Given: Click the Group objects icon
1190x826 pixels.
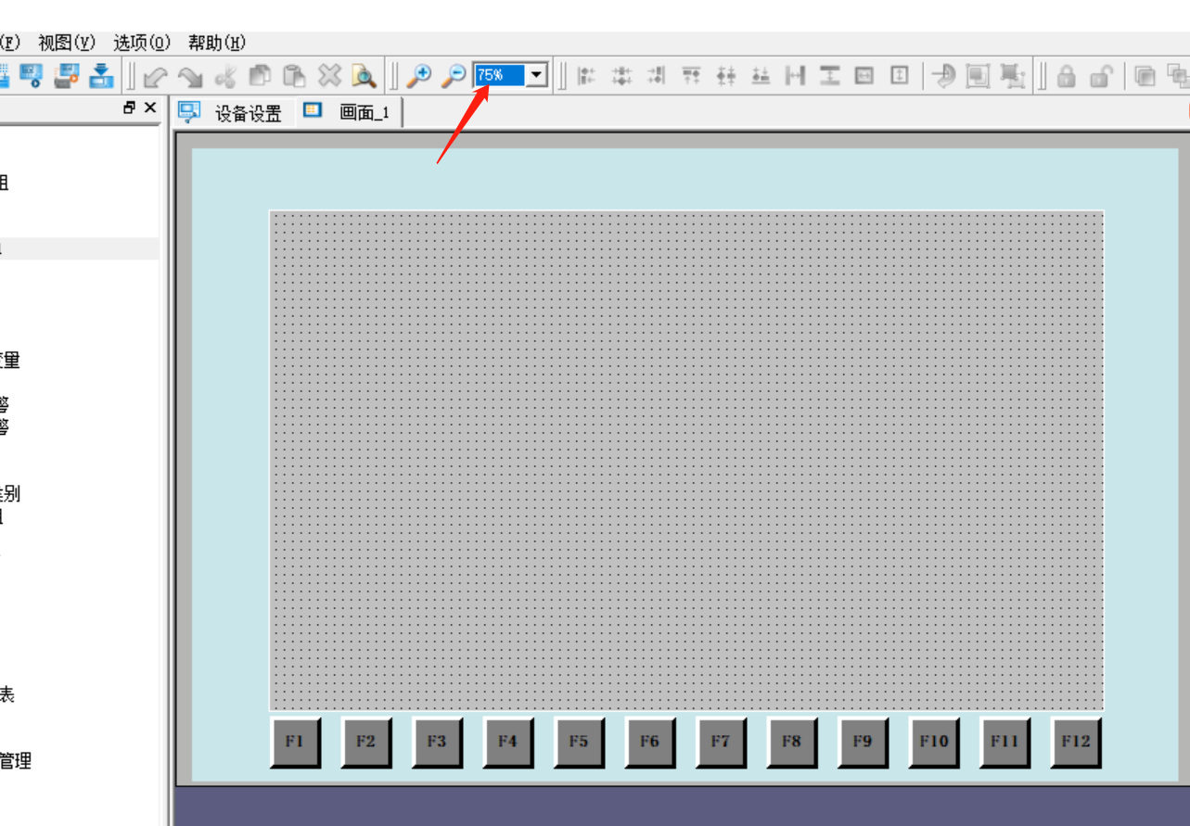Looking at the screenshot, I should coord(978,76).
